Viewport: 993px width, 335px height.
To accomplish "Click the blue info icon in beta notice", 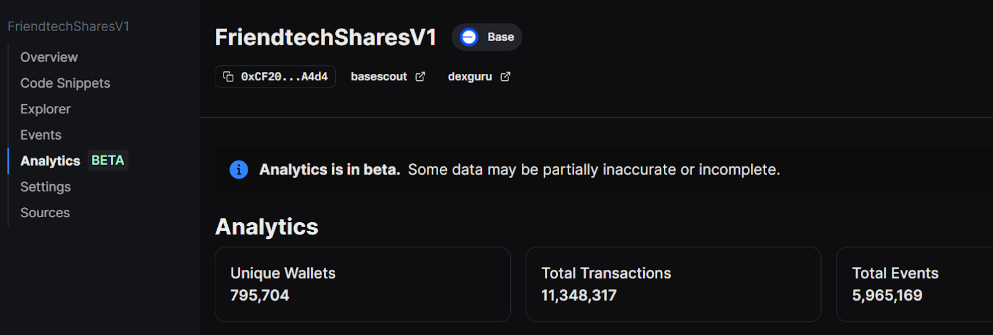I will [239, 169].
